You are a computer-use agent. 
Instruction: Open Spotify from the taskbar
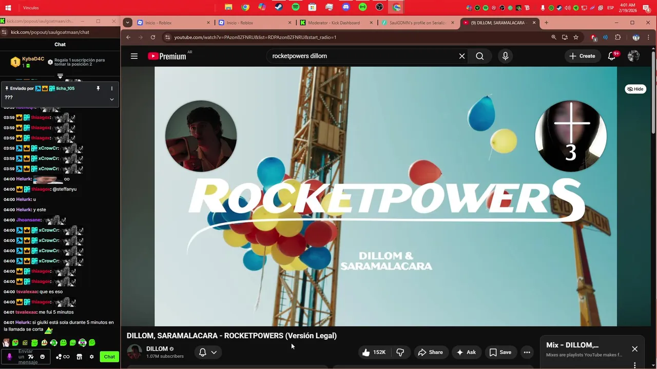coord(296,7)
